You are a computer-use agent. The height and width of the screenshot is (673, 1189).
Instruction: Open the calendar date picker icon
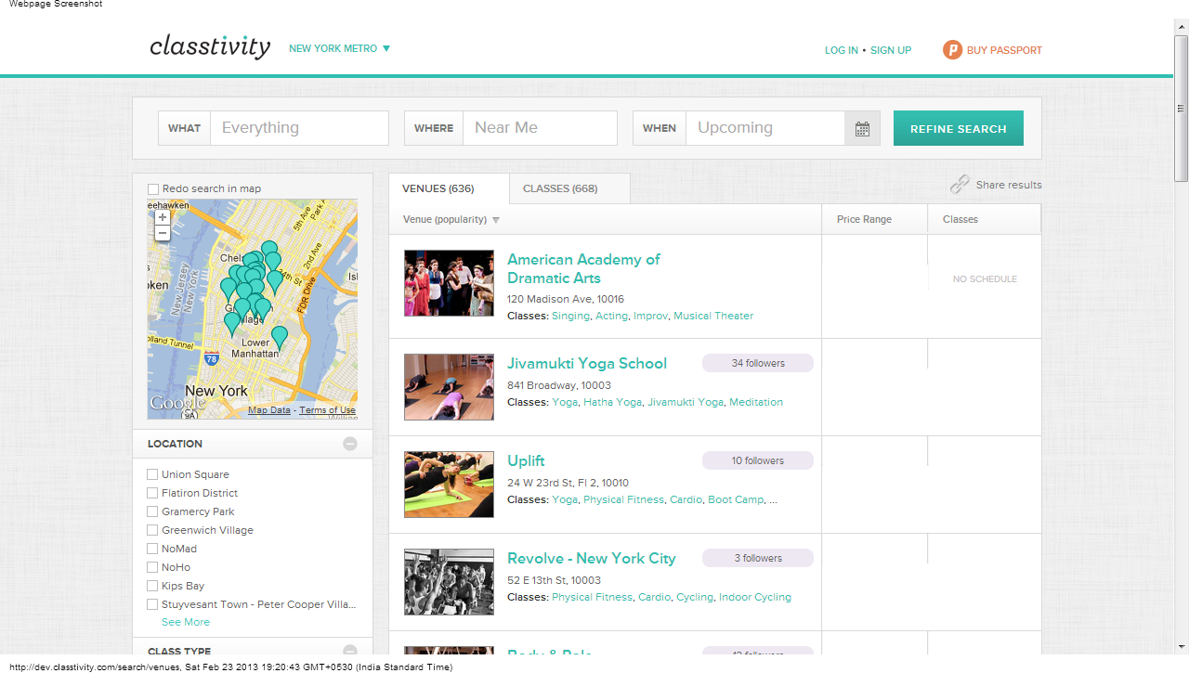click(x=862, y=129)
